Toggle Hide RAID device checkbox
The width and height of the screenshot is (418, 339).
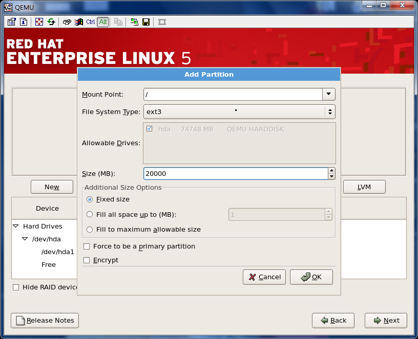tap(16, 287)
